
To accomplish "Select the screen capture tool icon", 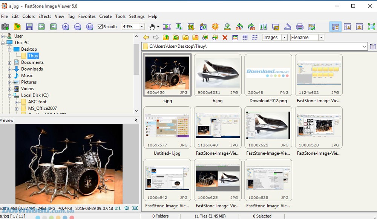I will (x=5, y=26).
